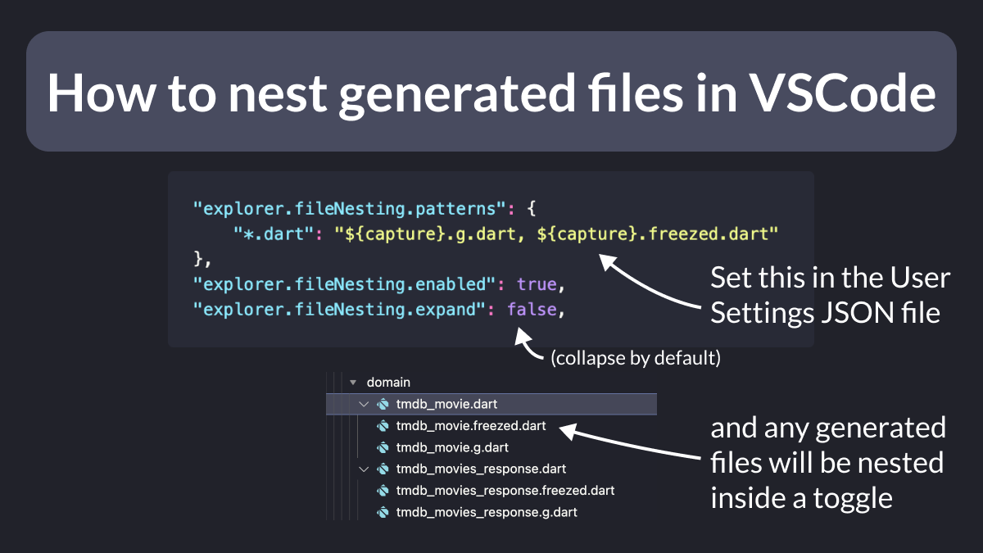This screenshot has height=553, width=983.
Task: Collapse the tmdb_movie.dart nesting chevron
Action: coord(364,404)
